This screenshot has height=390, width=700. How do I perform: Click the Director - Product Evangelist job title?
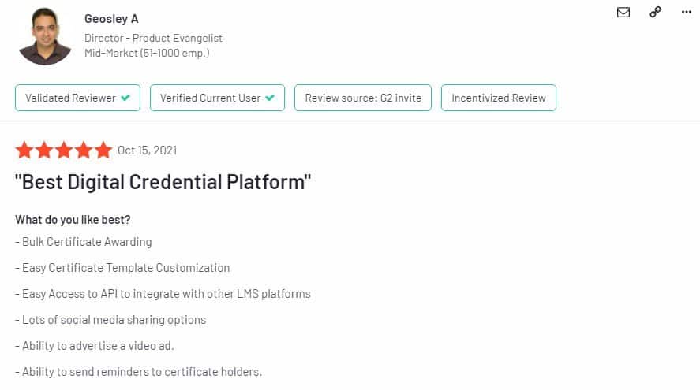153,38
